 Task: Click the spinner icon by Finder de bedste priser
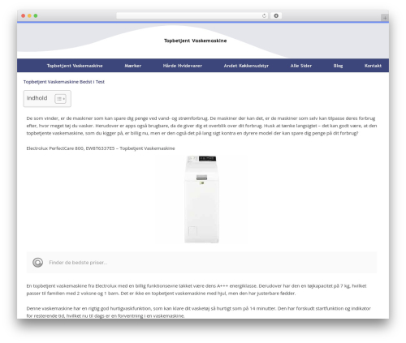[x=37, y=262]
